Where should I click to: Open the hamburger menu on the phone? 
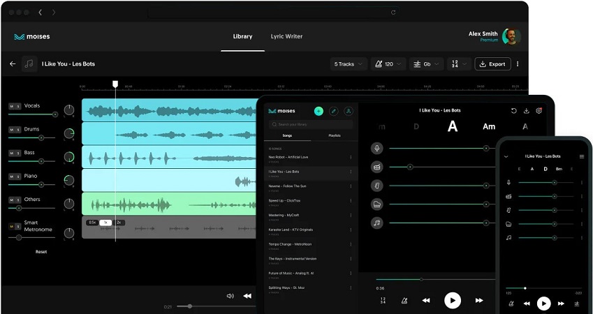tap(582, 156)
